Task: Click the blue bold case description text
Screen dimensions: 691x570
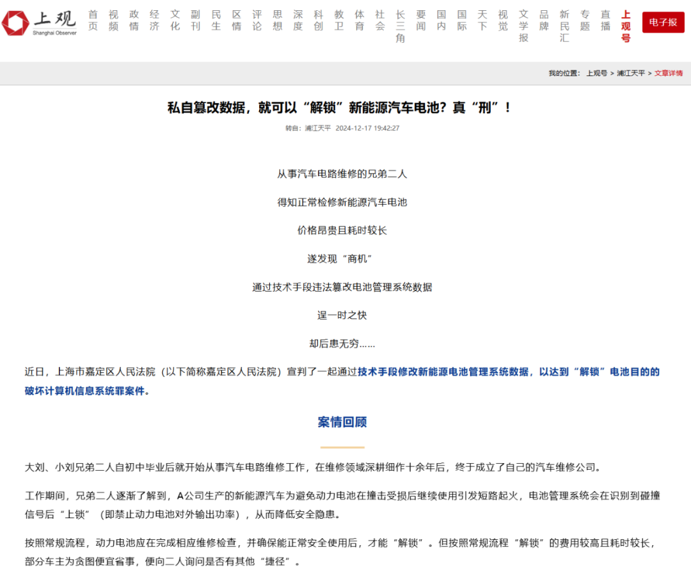Action: pyautogui.click(x=508, y=372)
